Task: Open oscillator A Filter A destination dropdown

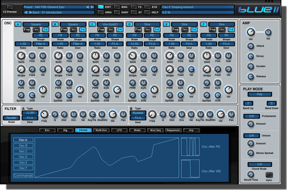Action: 41,44
